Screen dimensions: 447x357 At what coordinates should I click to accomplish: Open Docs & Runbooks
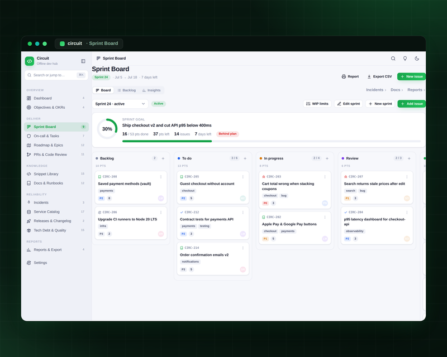click(56, 183)
